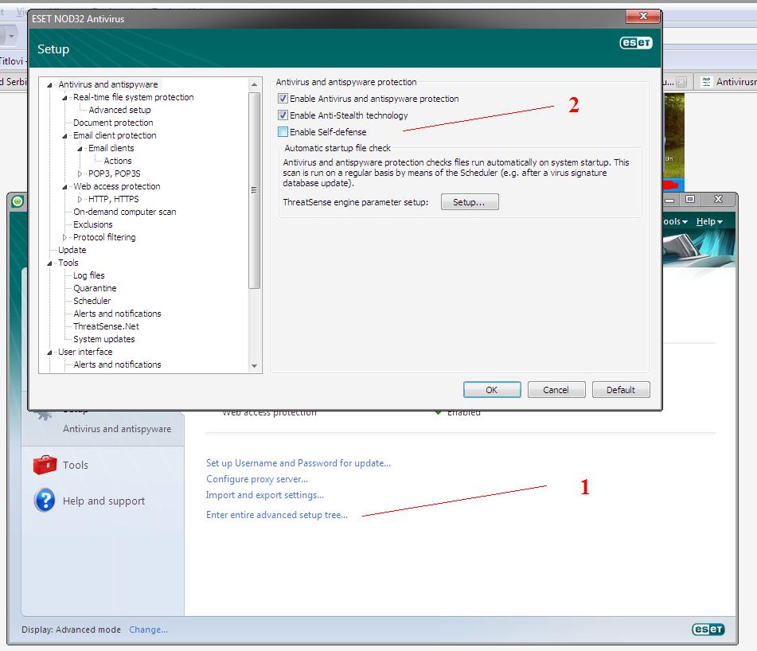Expand the HTTP, HTTPS tree node
The image size is (757, 651).
pyautogui.click(x=80, y=199)
